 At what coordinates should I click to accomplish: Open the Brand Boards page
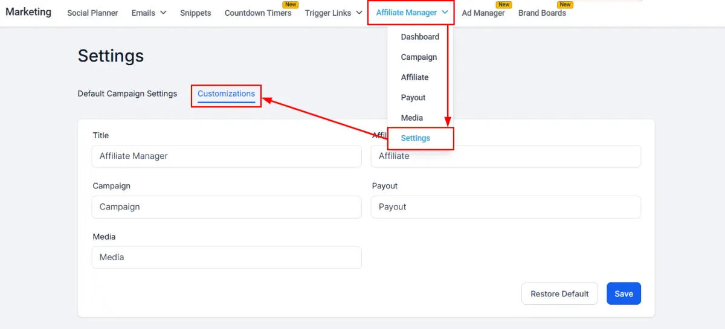pos(542,13)
